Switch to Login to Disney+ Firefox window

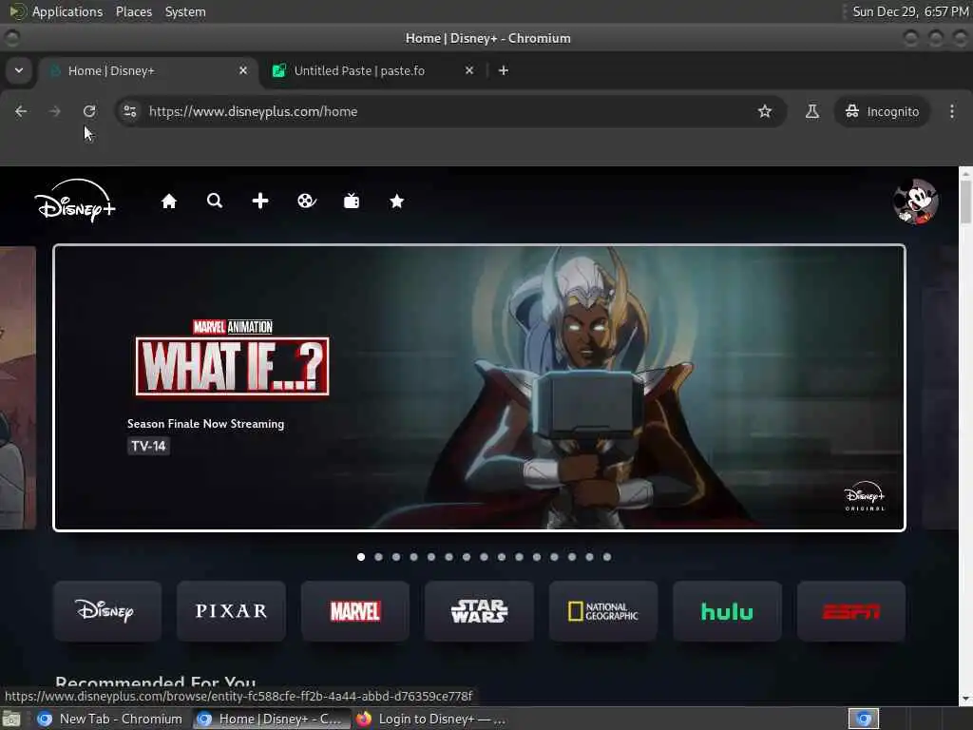(x=432, y=719)
